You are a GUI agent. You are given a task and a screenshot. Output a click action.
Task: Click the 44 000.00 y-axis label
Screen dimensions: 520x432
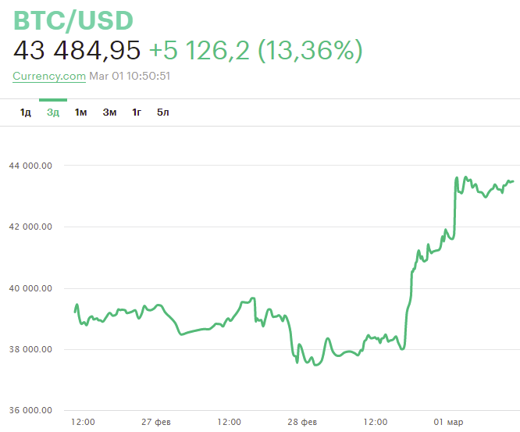(x=30, y=166)
